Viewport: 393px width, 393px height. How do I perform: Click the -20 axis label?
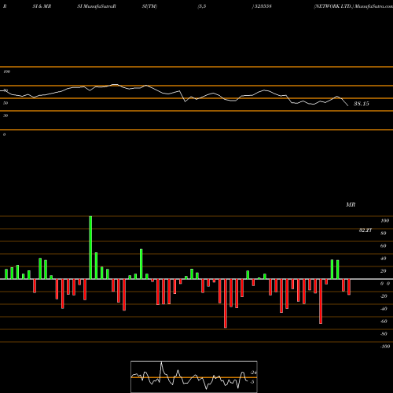point(384,296)
